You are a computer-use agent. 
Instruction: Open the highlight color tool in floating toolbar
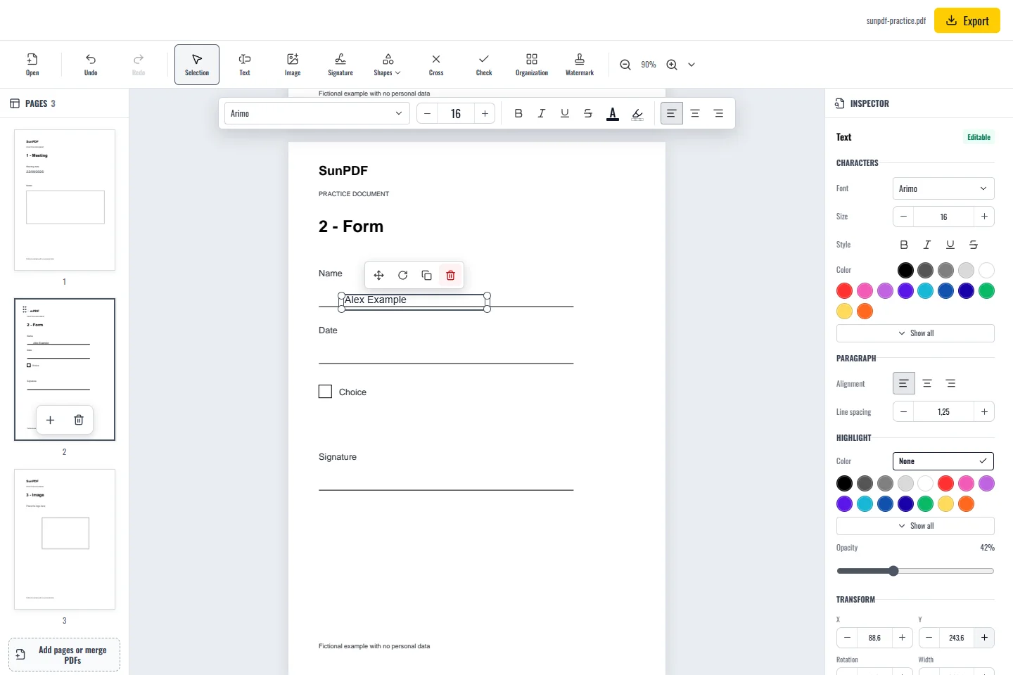[x=637, y=113]
